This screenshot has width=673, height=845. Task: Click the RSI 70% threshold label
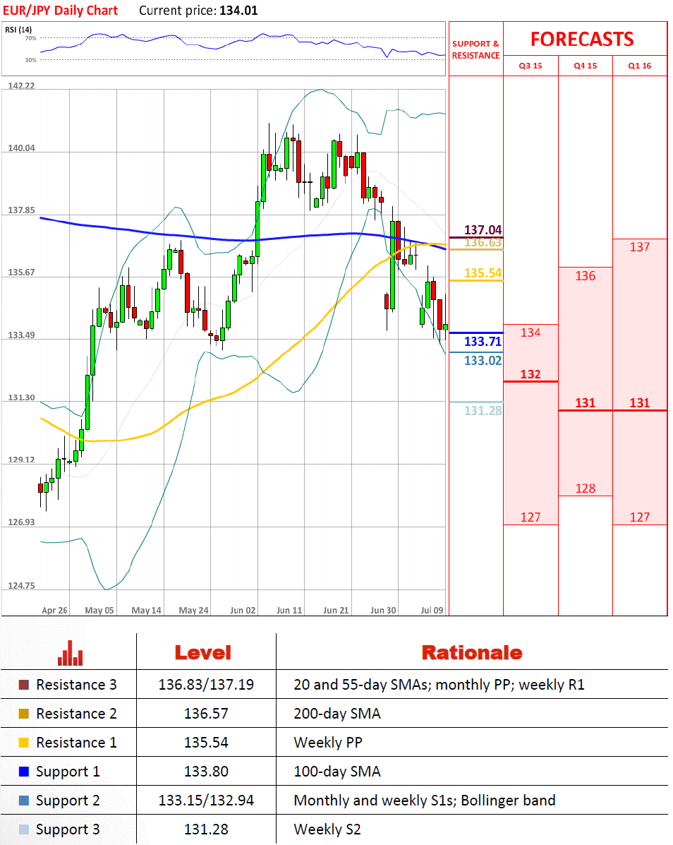[31, 38]
